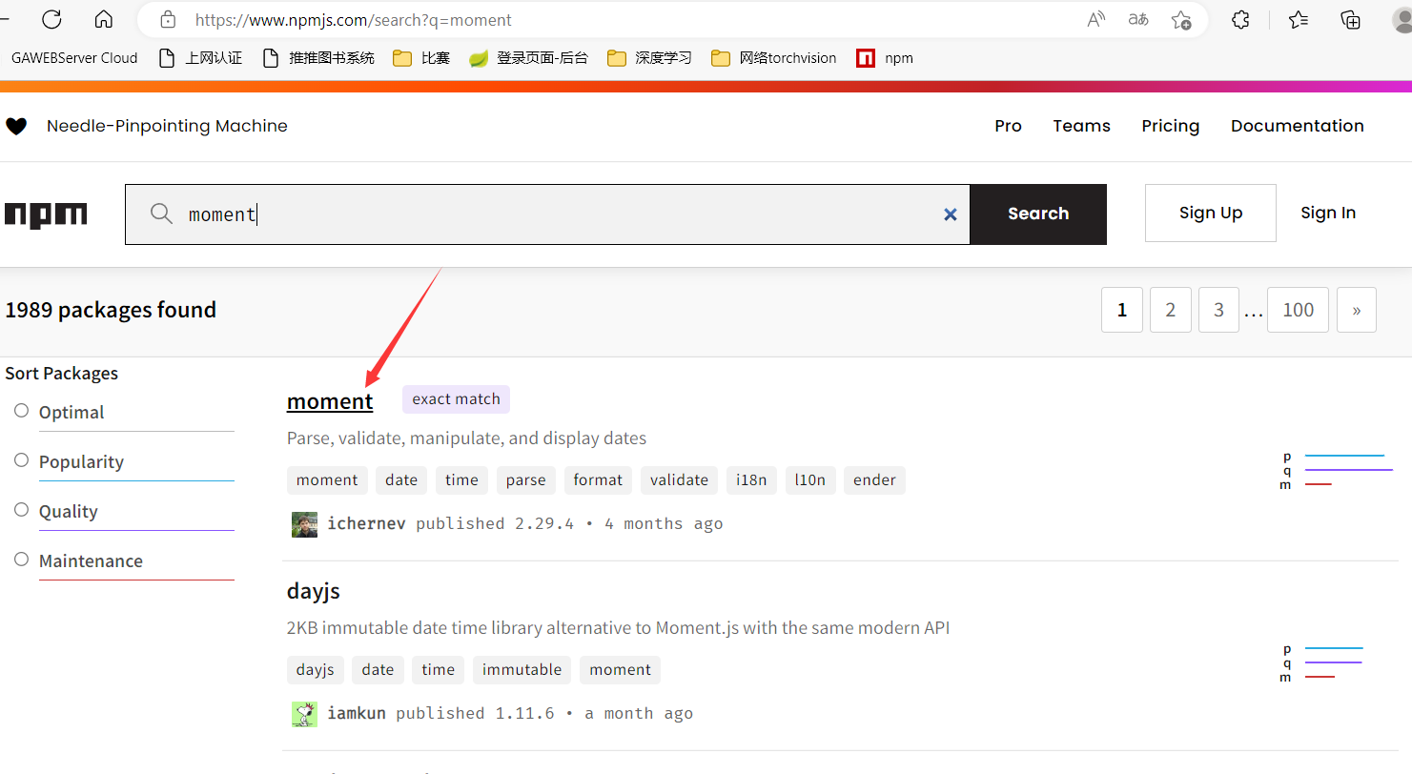The width and height of the screenshot is (1412, 774).
Task: Open the Teams menu item
Action: (x=1081, y=126)
